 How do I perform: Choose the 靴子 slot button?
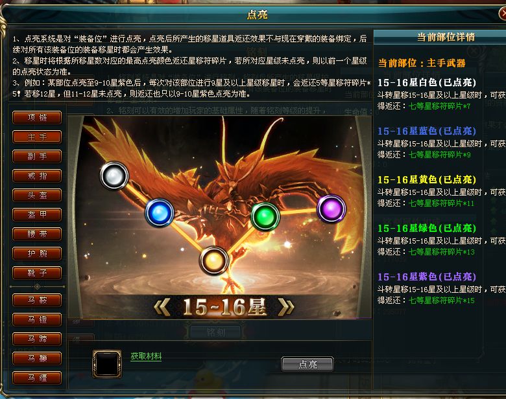37,273
